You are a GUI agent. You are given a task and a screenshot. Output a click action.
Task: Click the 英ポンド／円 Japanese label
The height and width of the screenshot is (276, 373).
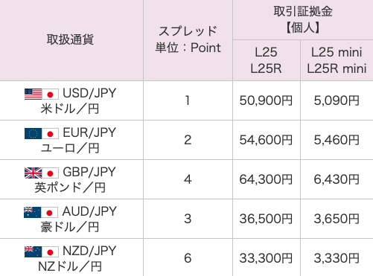click(70, 187)
